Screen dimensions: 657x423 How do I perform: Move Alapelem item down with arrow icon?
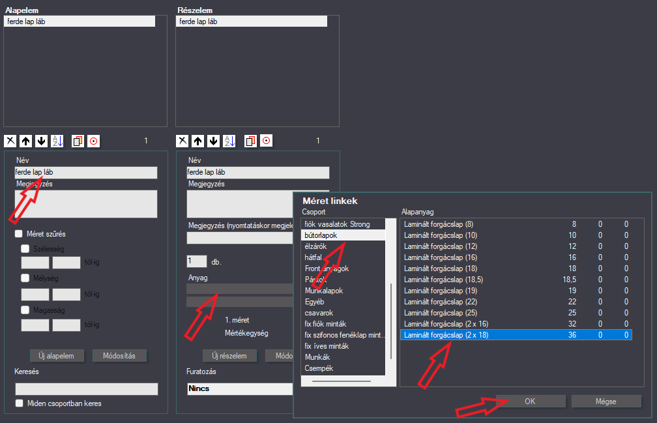(x=42, y=141)
